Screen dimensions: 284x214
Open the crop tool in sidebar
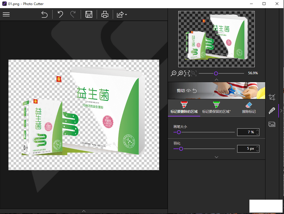[x=272, y=97]
